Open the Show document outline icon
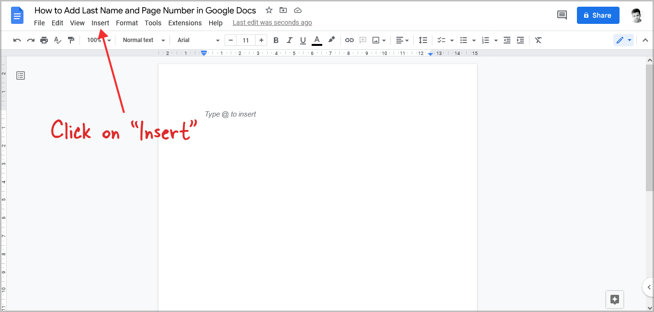654x312 pixels. coord(20,75)
